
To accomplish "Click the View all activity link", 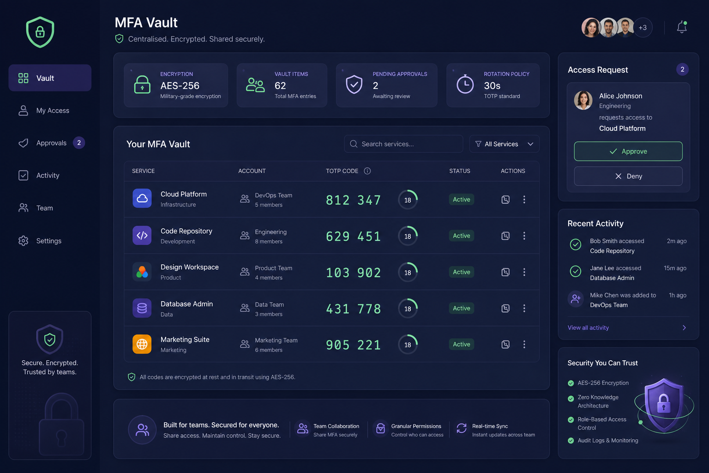I will [x=588, y=327].
